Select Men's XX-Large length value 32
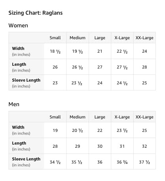The height and width of the screenshot is (181, 165). click(x=144, y=146)
